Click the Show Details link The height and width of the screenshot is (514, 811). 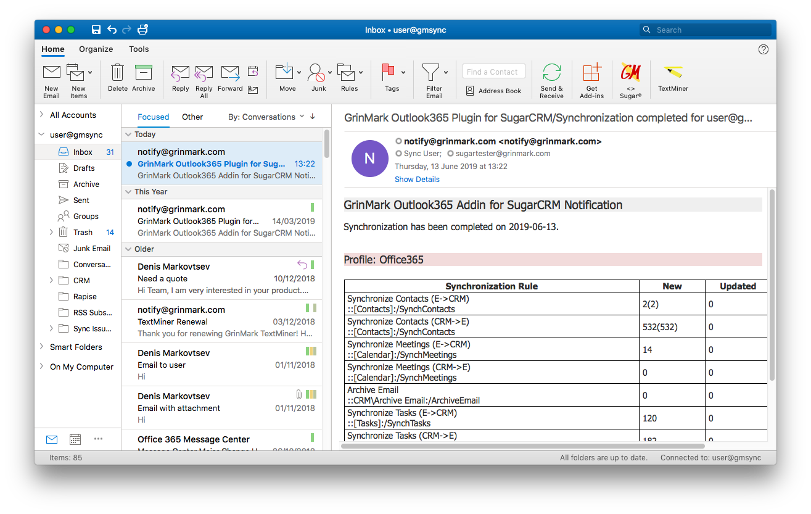click(418, 180)
